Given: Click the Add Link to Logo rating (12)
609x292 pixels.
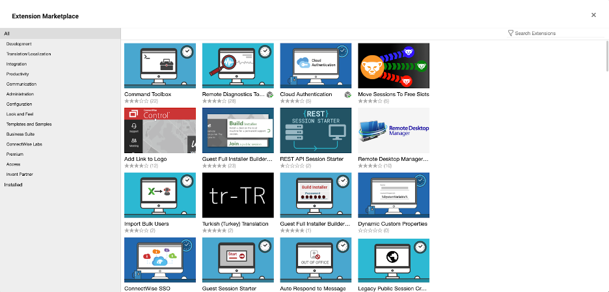Looking at the screenshot, I should coord(141,165).
